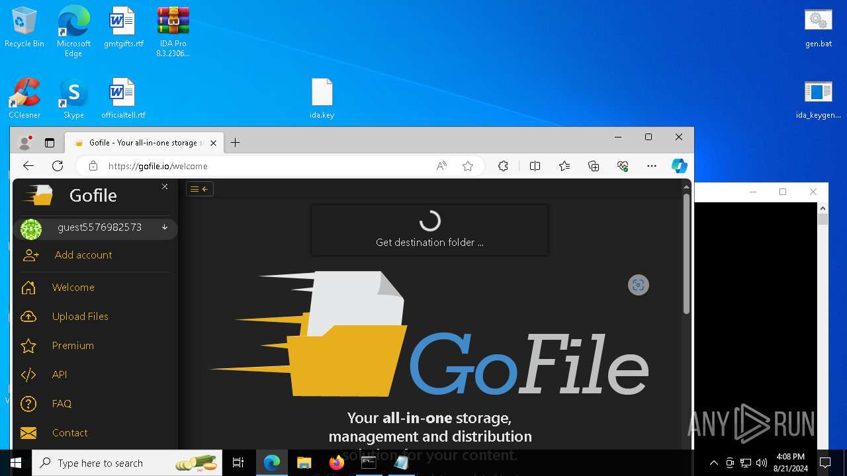
Task: Add this page to favorites star
Action: point(468,166)
